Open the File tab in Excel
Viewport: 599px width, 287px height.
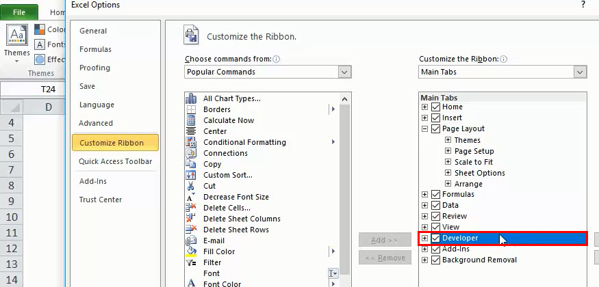(19, 12)
